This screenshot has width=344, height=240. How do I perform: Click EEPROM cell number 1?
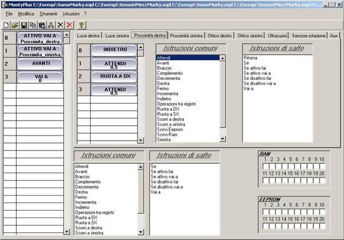[x=265, y=212]
